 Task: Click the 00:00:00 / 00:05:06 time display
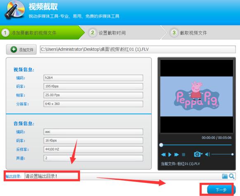(216, 138)
